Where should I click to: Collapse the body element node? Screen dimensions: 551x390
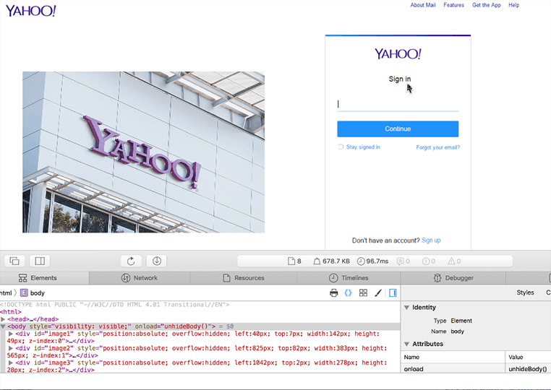[x=4, y=326]
